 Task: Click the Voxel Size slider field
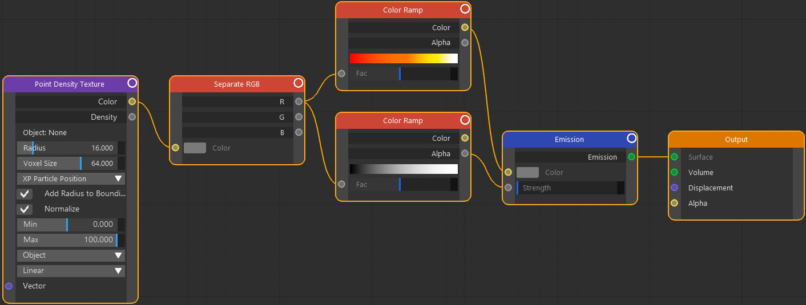point(71,163)
